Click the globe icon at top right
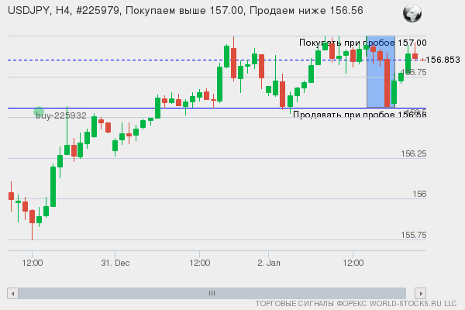Screen dimensions: 465x310 (412, 13)
